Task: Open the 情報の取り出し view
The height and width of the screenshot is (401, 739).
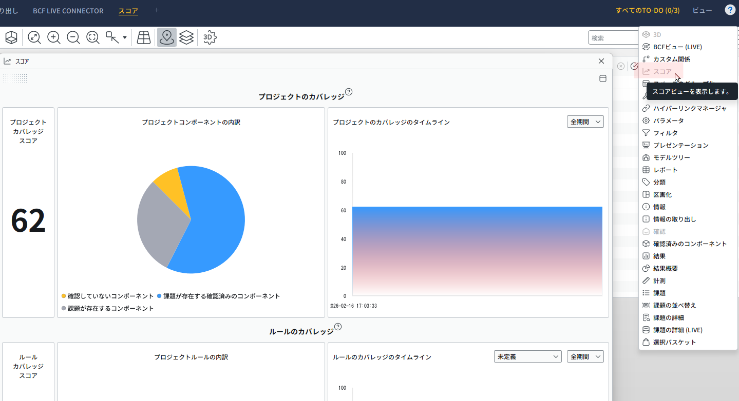Action: 688,219
